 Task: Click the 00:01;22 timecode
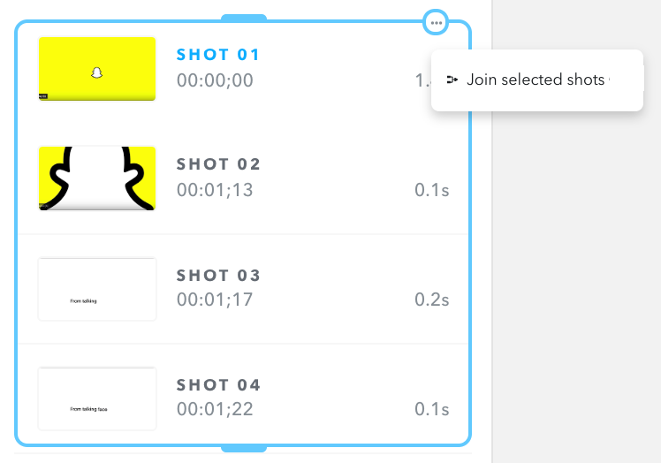pyautogui.click(x=215, y=409)
